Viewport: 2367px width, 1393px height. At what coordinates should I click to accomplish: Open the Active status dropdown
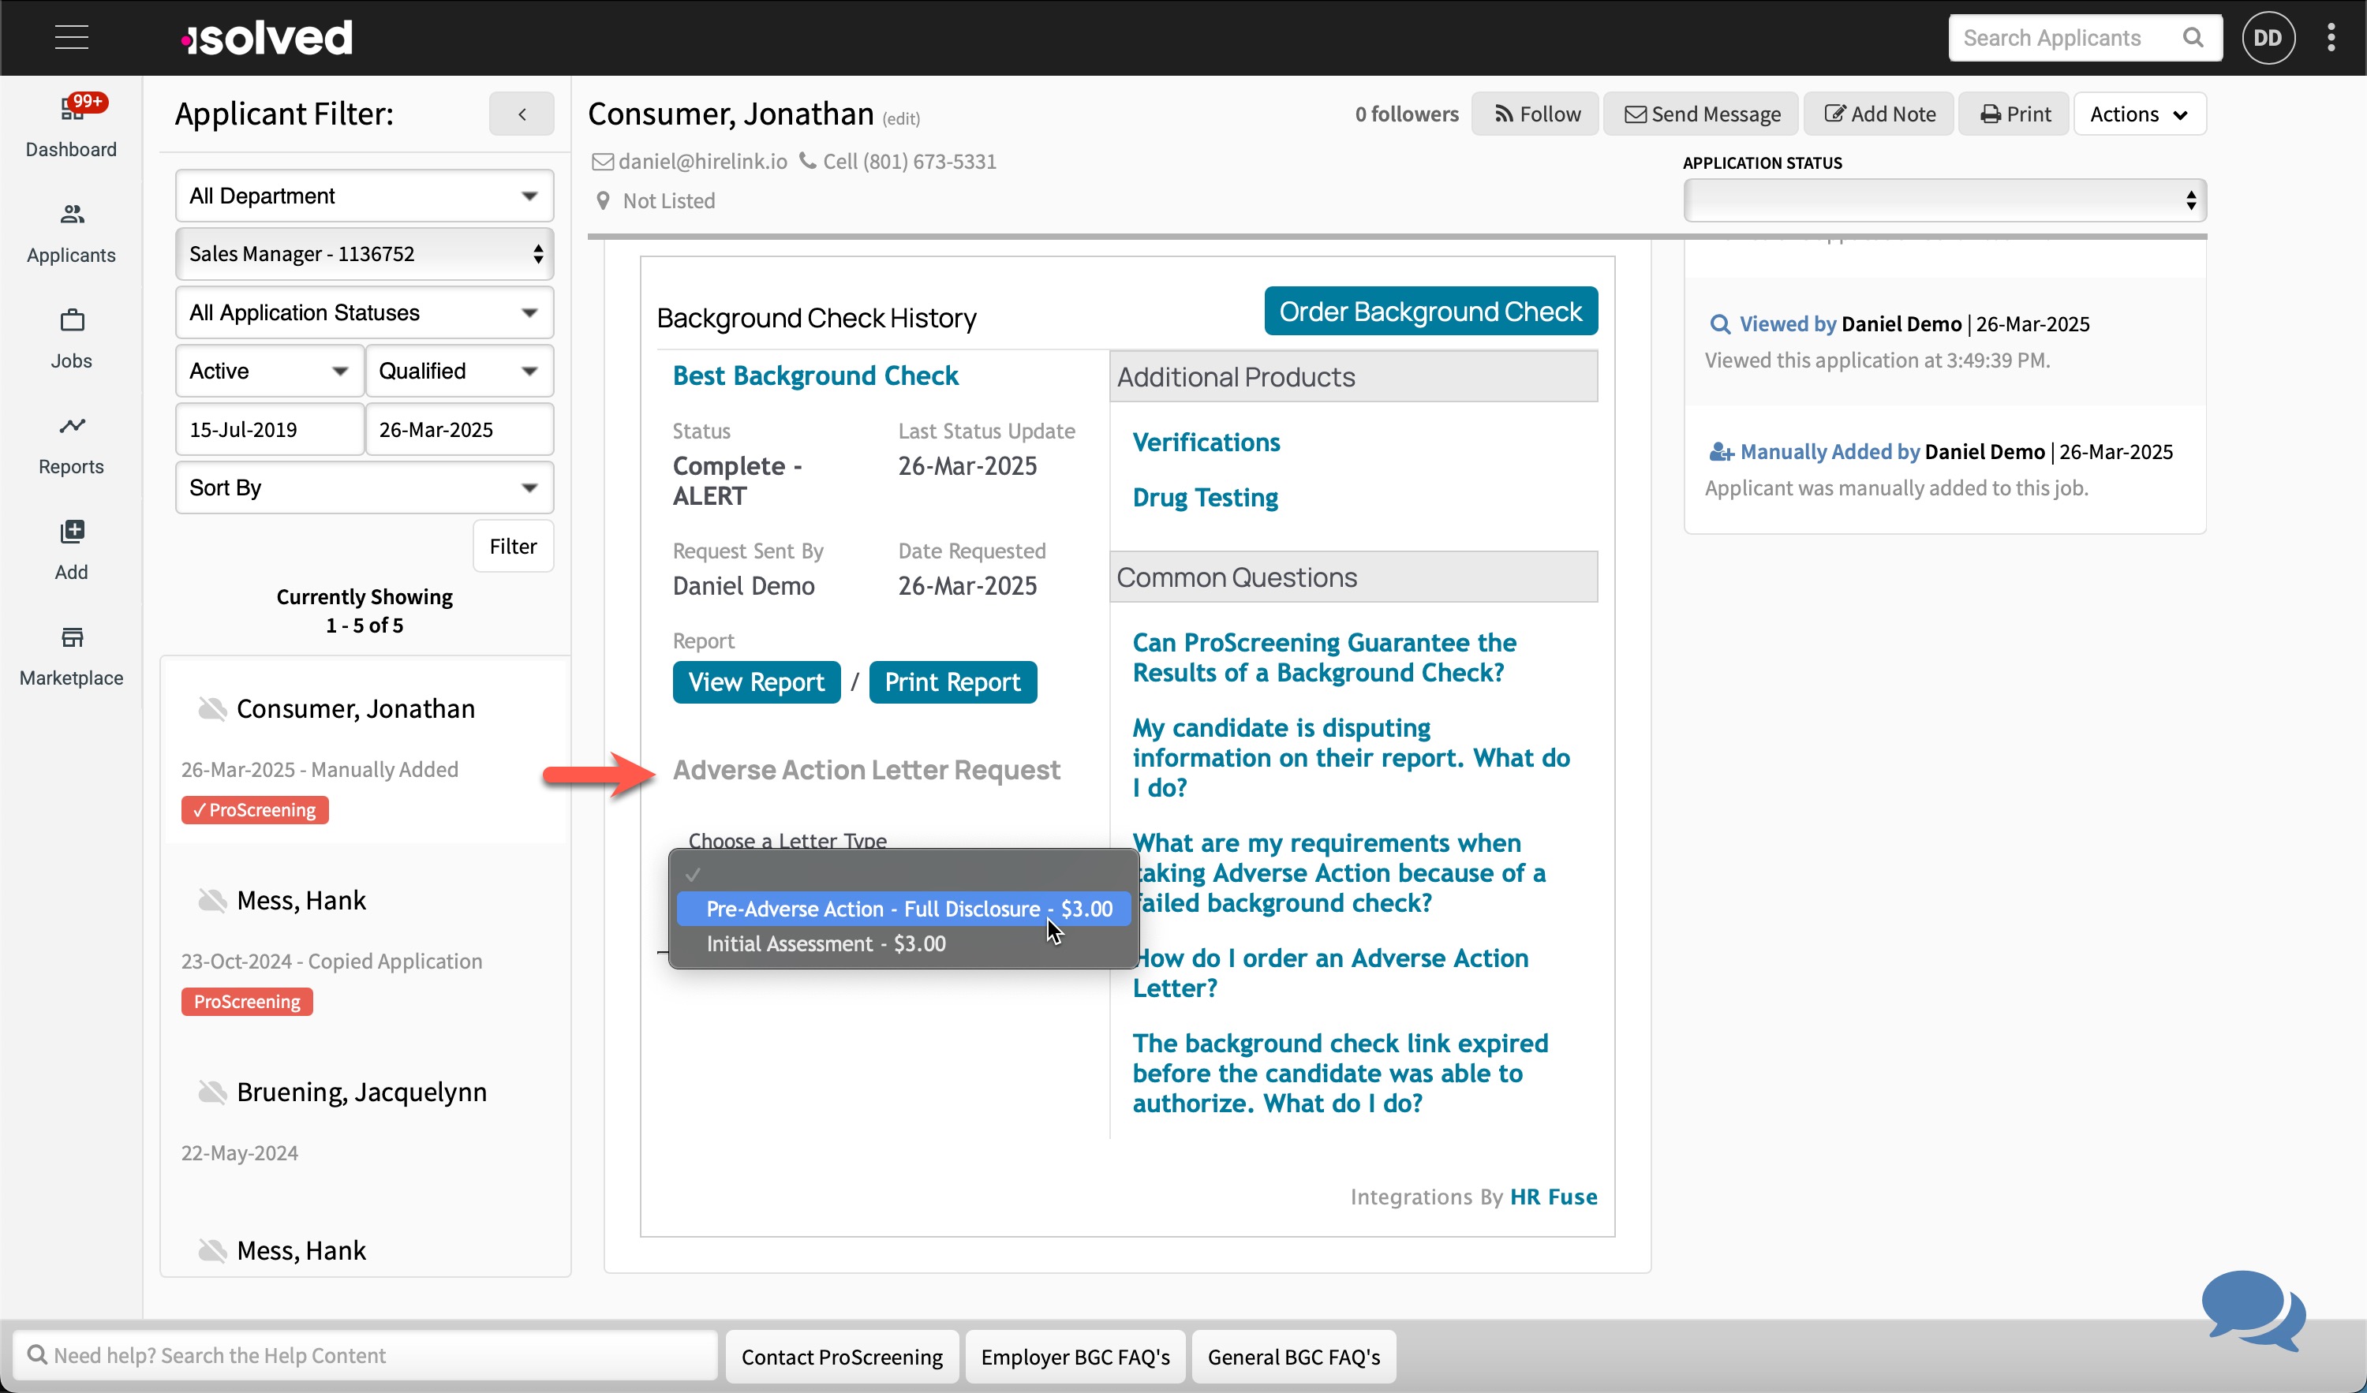[x=268, y=371]
